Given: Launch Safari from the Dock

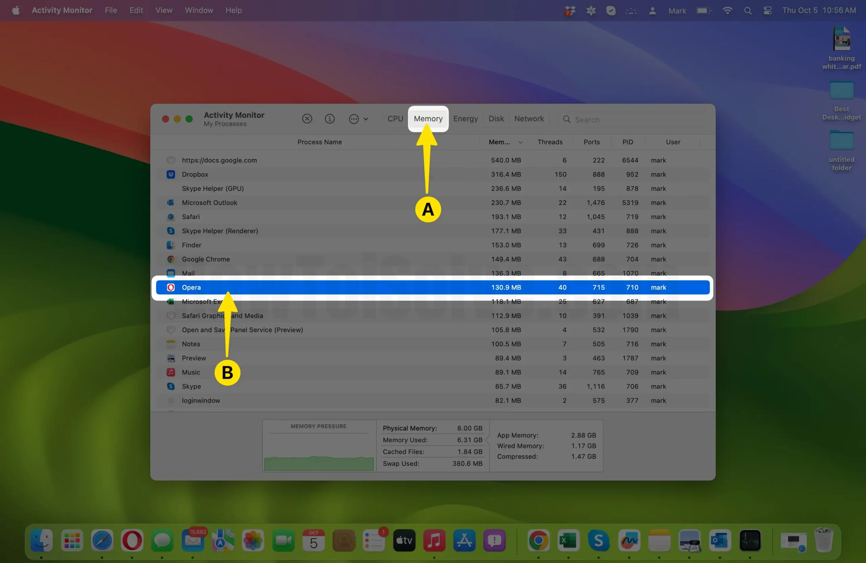Looking at the screenshot, I should (x=102, y=540).
